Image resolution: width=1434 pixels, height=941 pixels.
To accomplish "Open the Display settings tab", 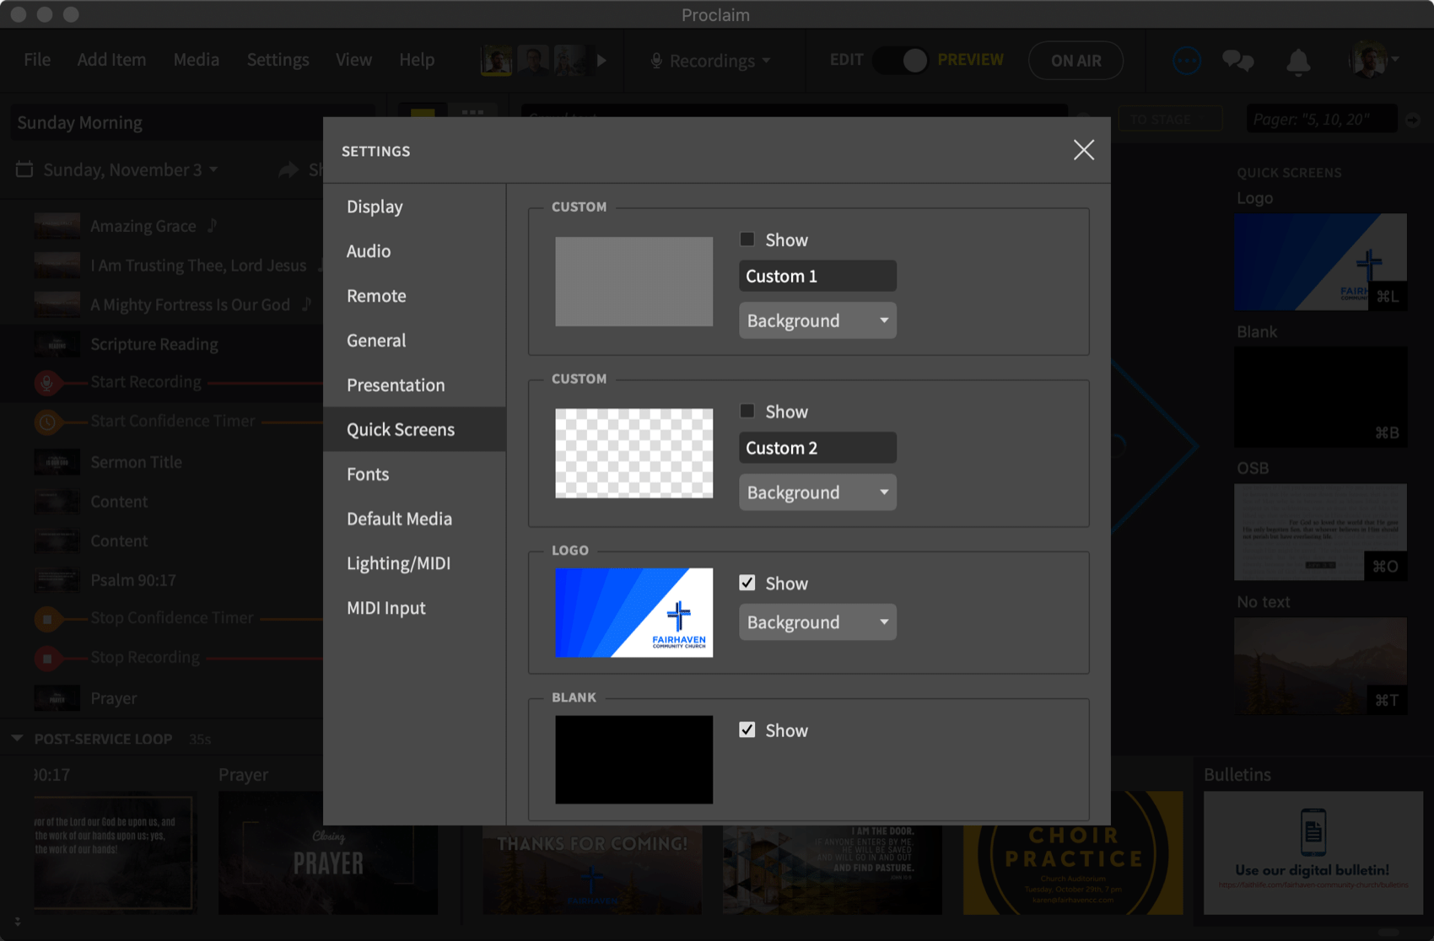I will [x=414, y=207].
